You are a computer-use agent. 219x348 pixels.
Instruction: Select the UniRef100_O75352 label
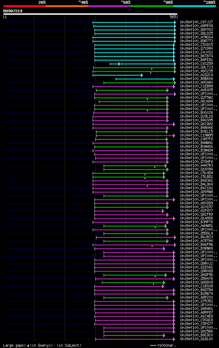click(x=196, y=301)
